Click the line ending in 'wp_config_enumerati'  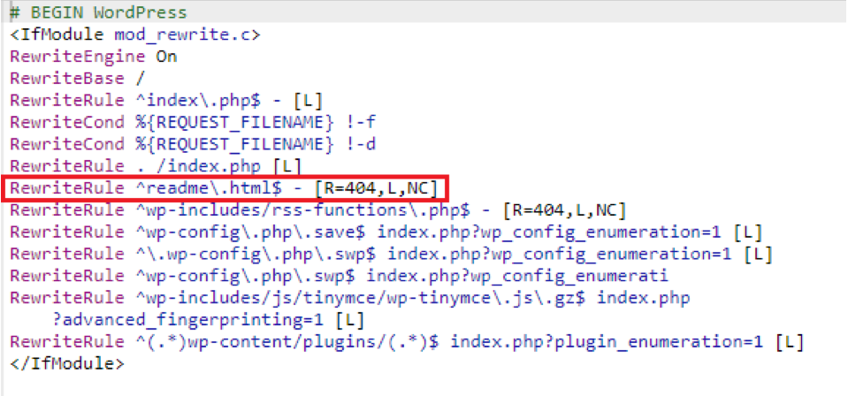point(339,276)
